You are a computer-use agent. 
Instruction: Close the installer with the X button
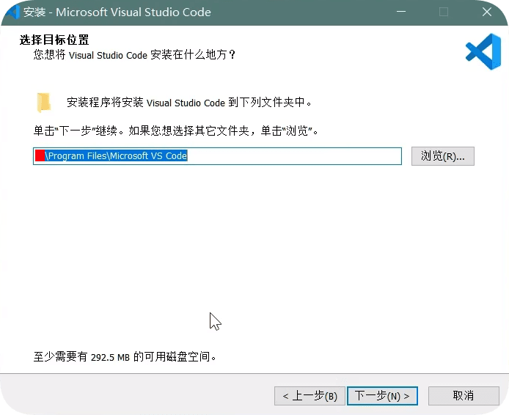tap(486, 12)
